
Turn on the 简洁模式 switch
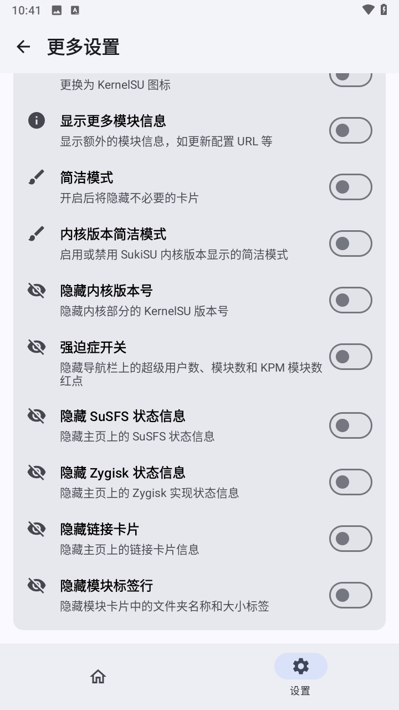coord(350,187)
